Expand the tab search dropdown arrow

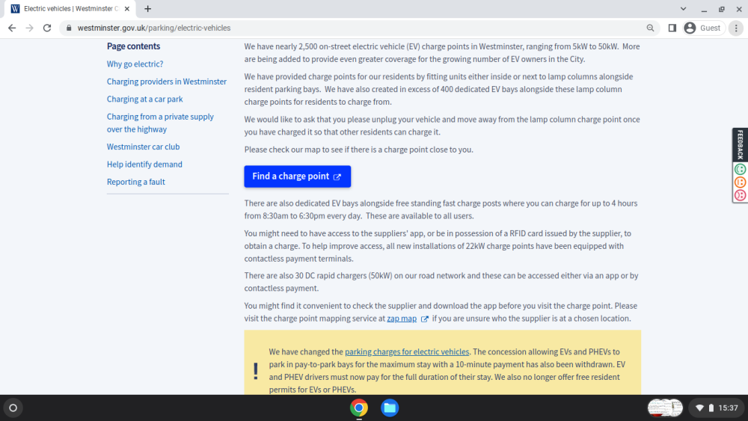pos(683,8)
